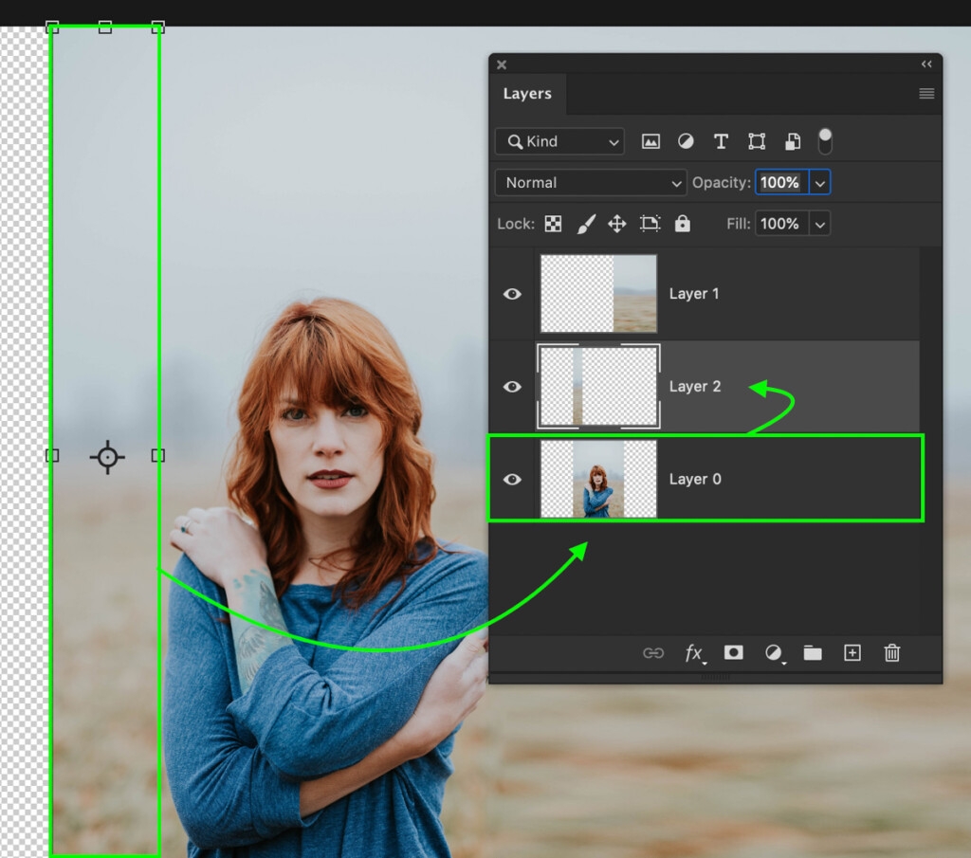Screen dimensions: 971x858
Task: Open the Normal blend mode dropdown
Action: [590, 183]
